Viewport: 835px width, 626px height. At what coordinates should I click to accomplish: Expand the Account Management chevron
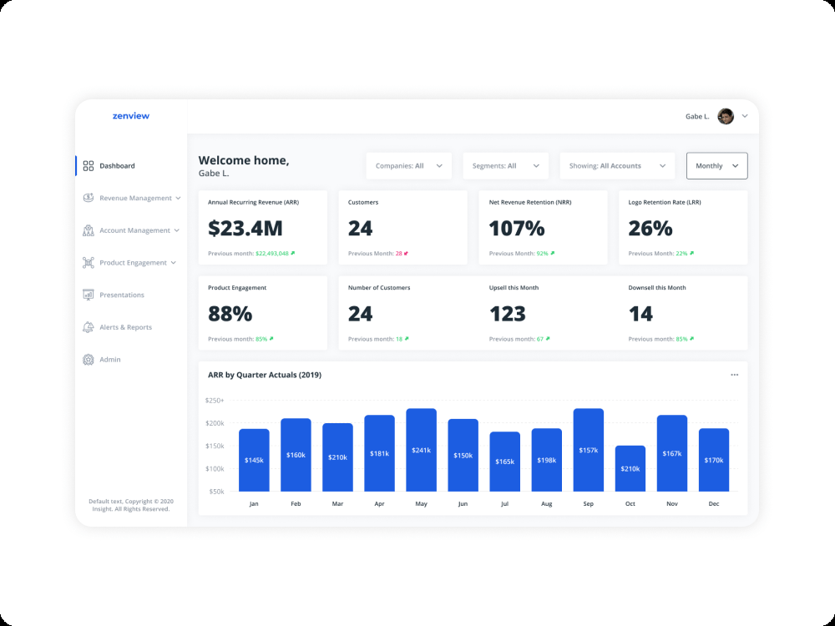(177, 230)
